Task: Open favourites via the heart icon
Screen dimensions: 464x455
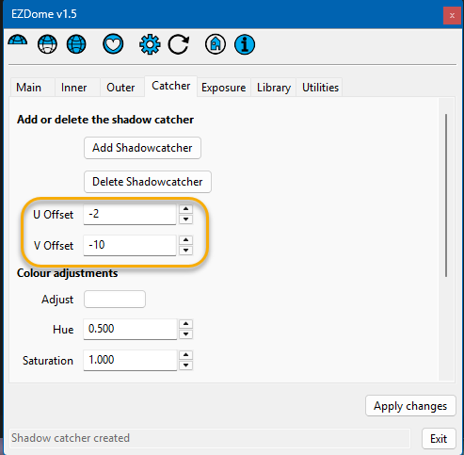Action: [x=113, y=44]
